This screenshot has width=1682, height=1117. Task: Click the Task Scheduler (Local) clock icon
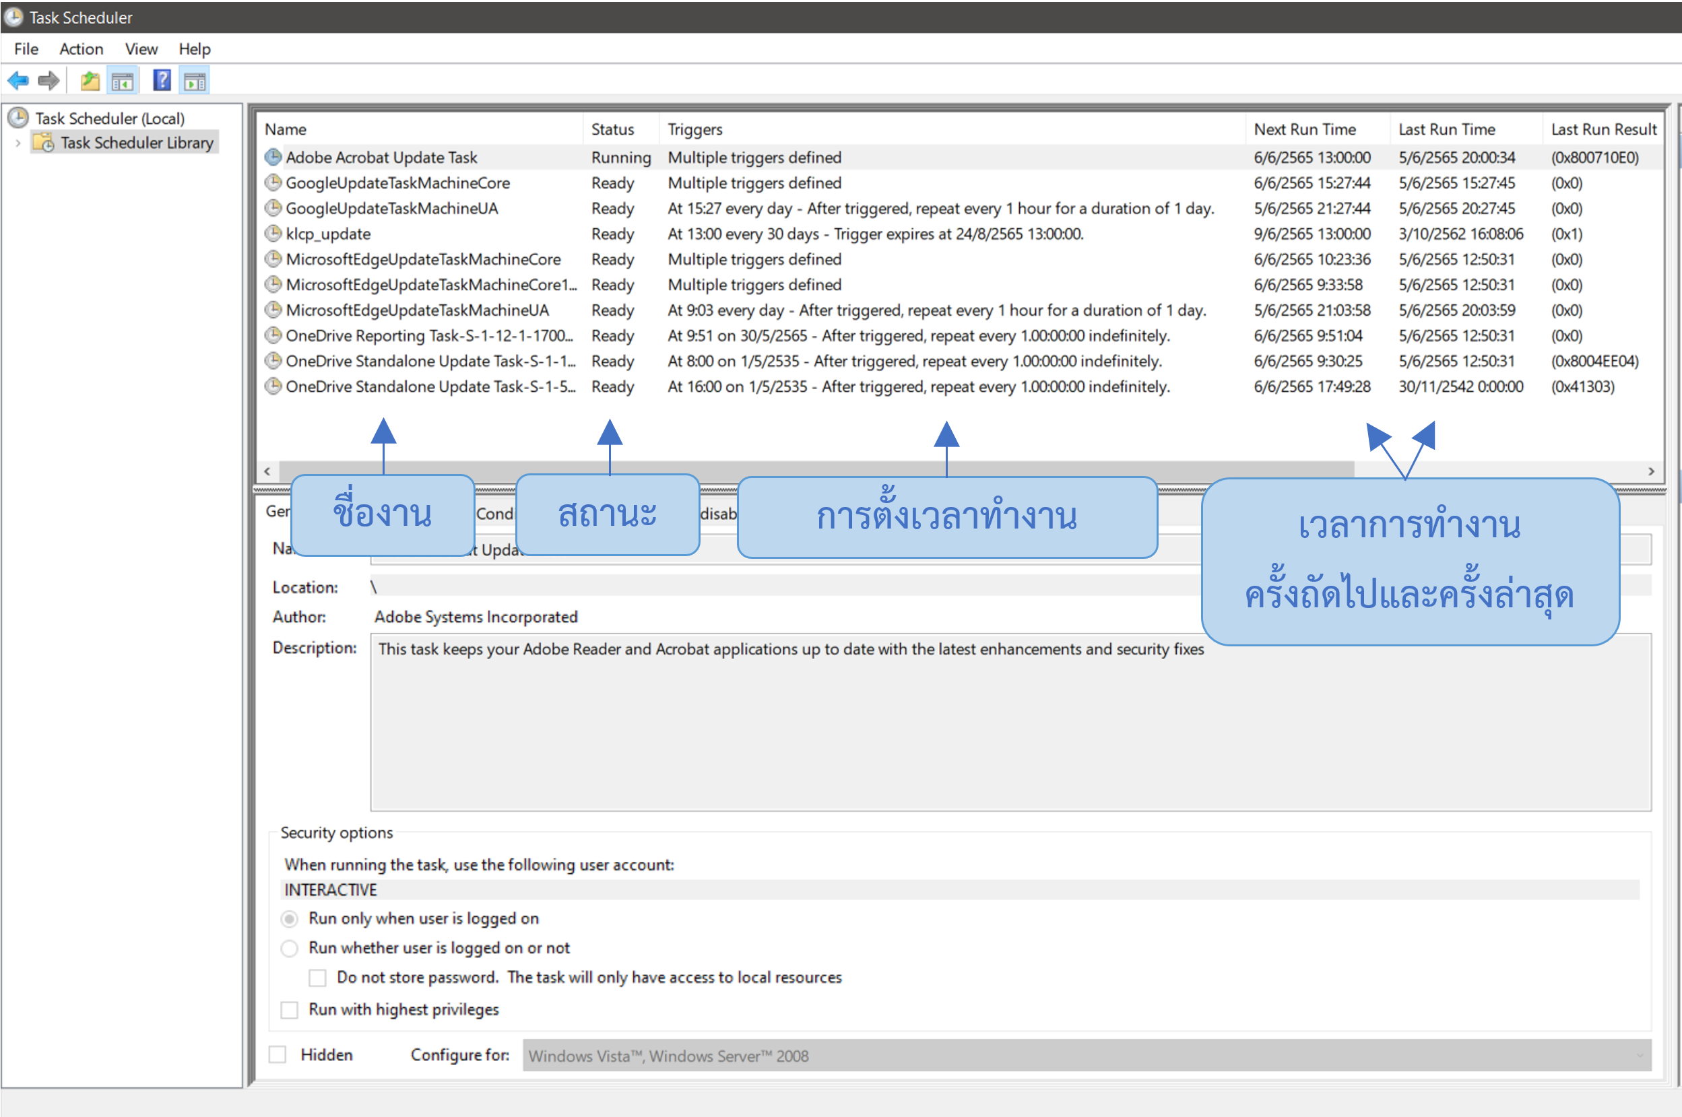coord(19,118)
